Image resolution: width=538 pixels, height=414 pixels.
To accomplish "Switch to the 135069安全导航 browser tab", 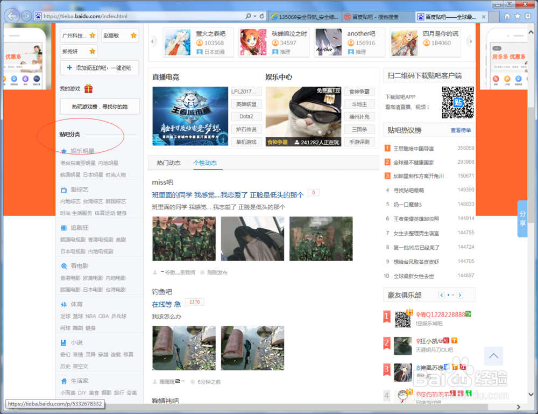I will coord(305,17).
